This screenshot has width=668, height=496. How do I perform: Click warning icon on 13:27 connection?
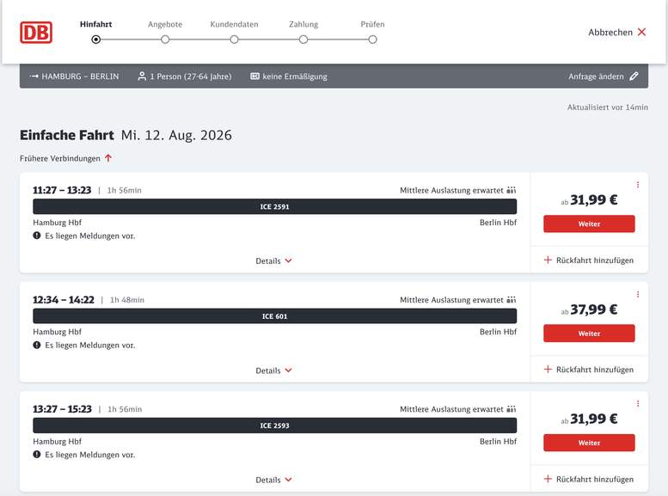tap(37, 454)
